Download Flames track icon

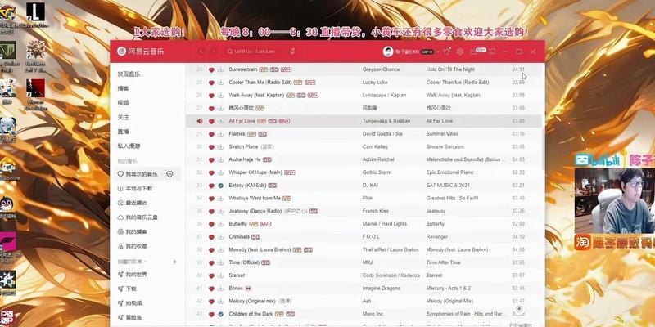pos(220,134)
